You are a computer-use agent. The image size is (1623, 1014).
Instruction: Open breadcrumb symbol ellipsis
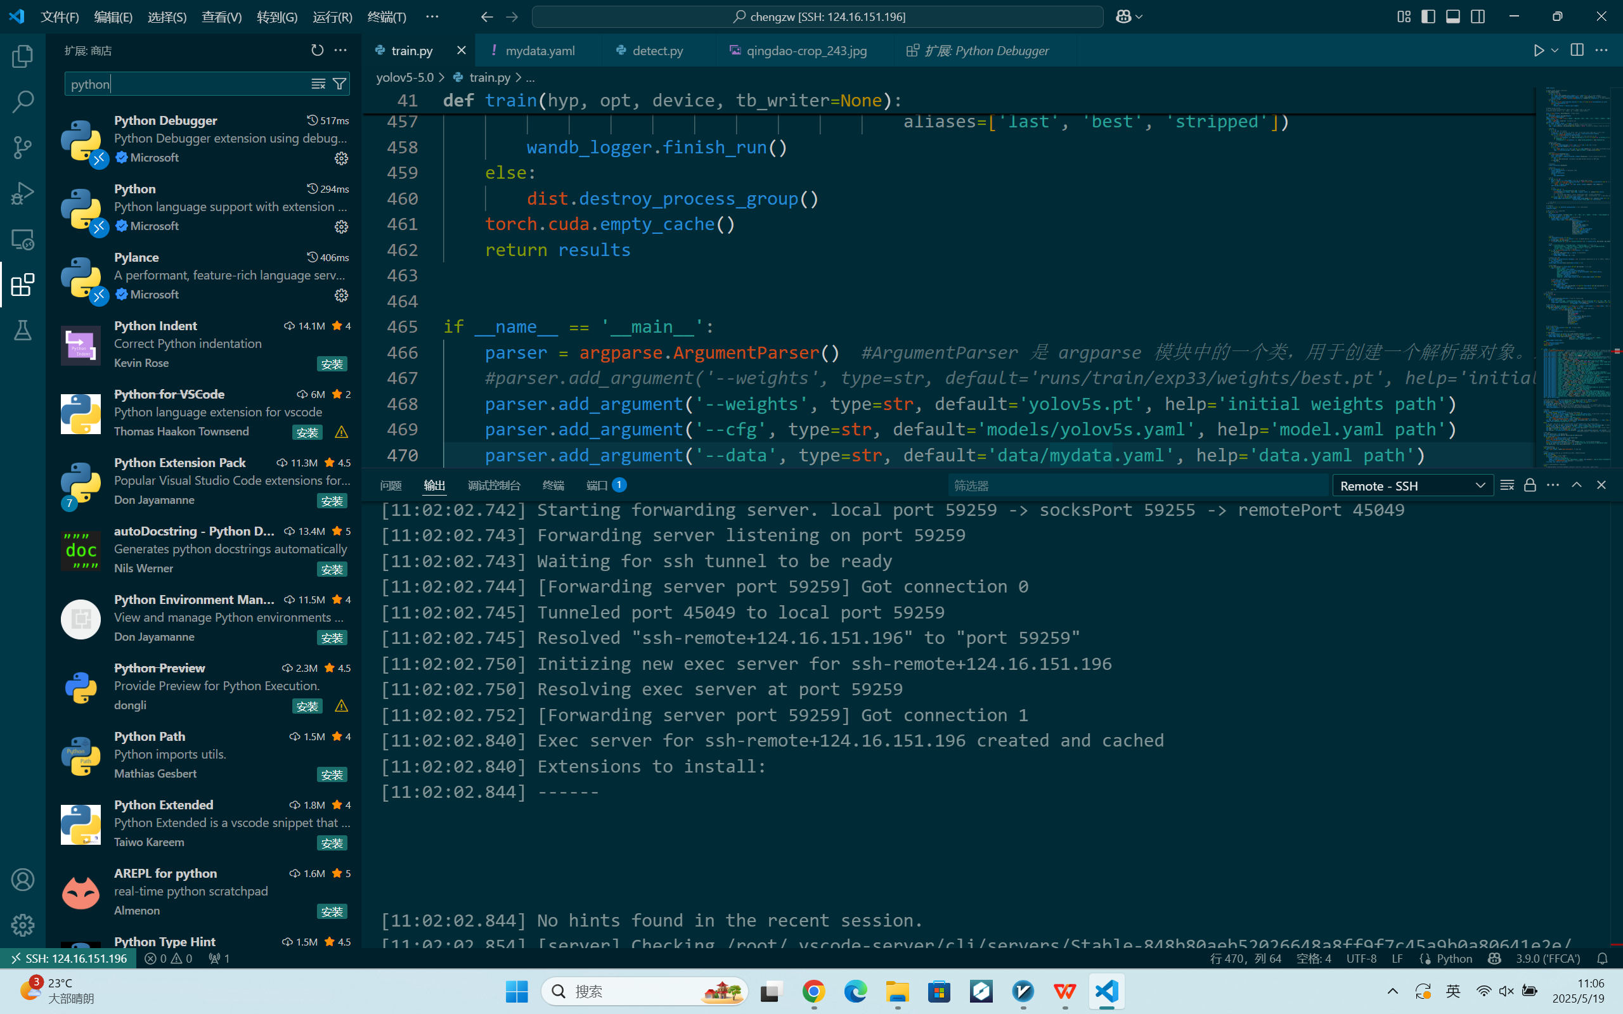[x=531, y=78]
